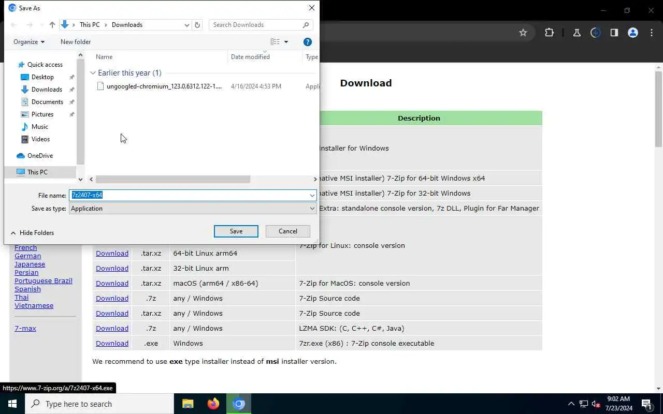Open Windows Start menu
Image resolution: width=663 pixels, height=414 pixels.
tap(12, 404)
